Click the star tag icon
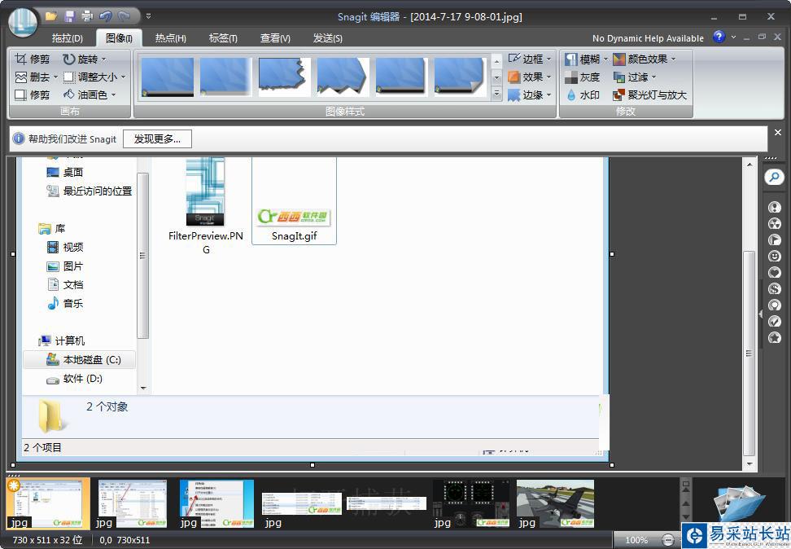The height and width of the screenshot is (549, 791). pos(775,337)
